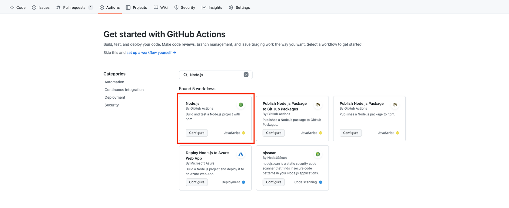Click the Azure logo icon
Viewport: 509px width, 208px height.
(241, 154)
